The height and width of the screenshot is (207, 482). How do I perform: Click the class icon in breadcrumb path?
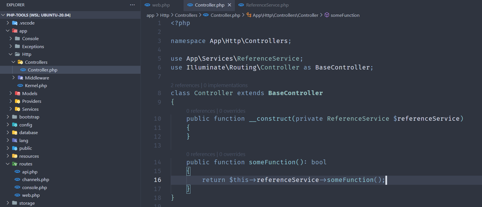[x=249, y=15]
